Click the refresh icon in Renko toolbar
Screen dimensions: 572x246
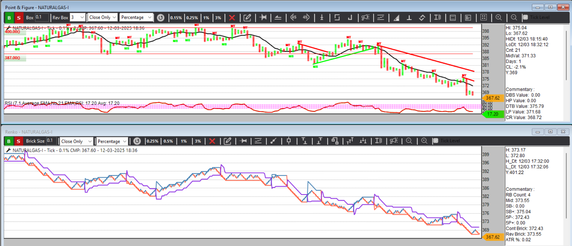[x=137, y=141]
